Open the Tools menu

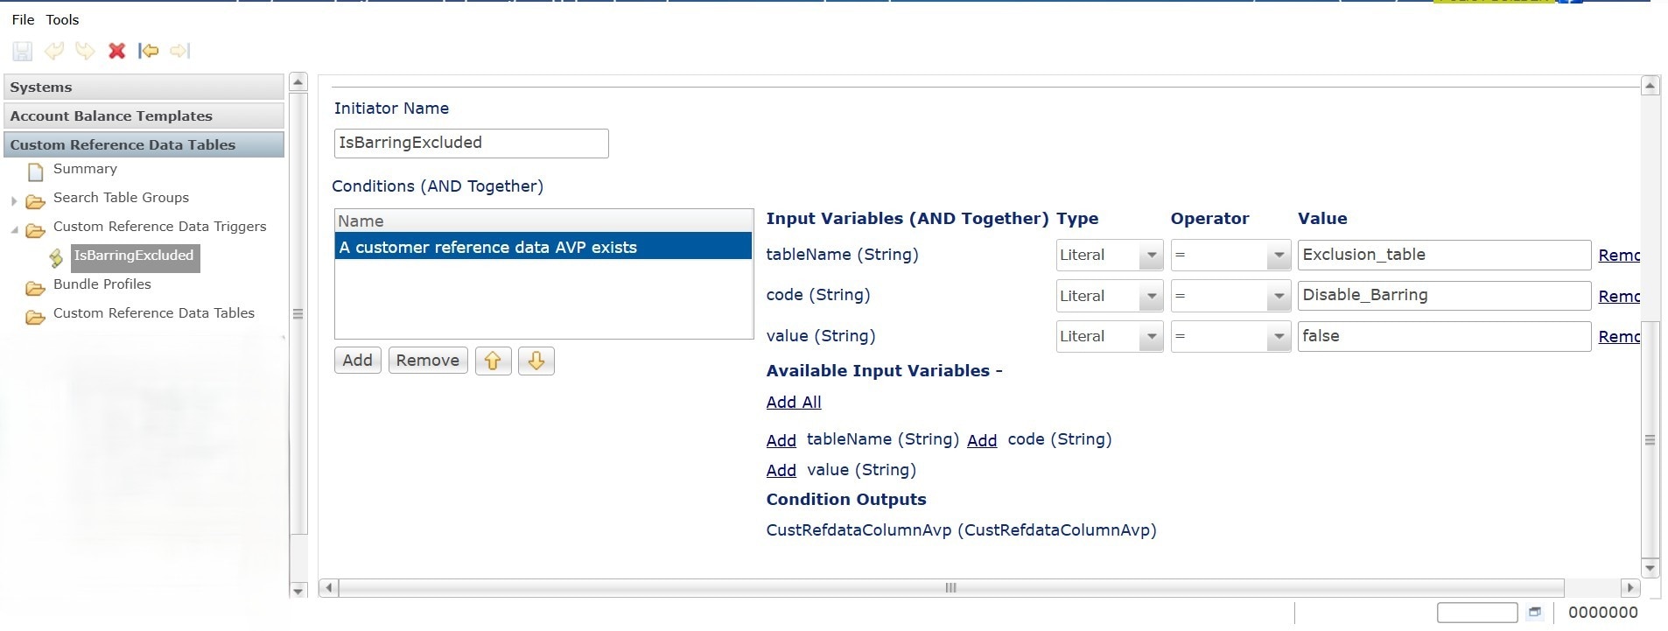tap(62, 19)
